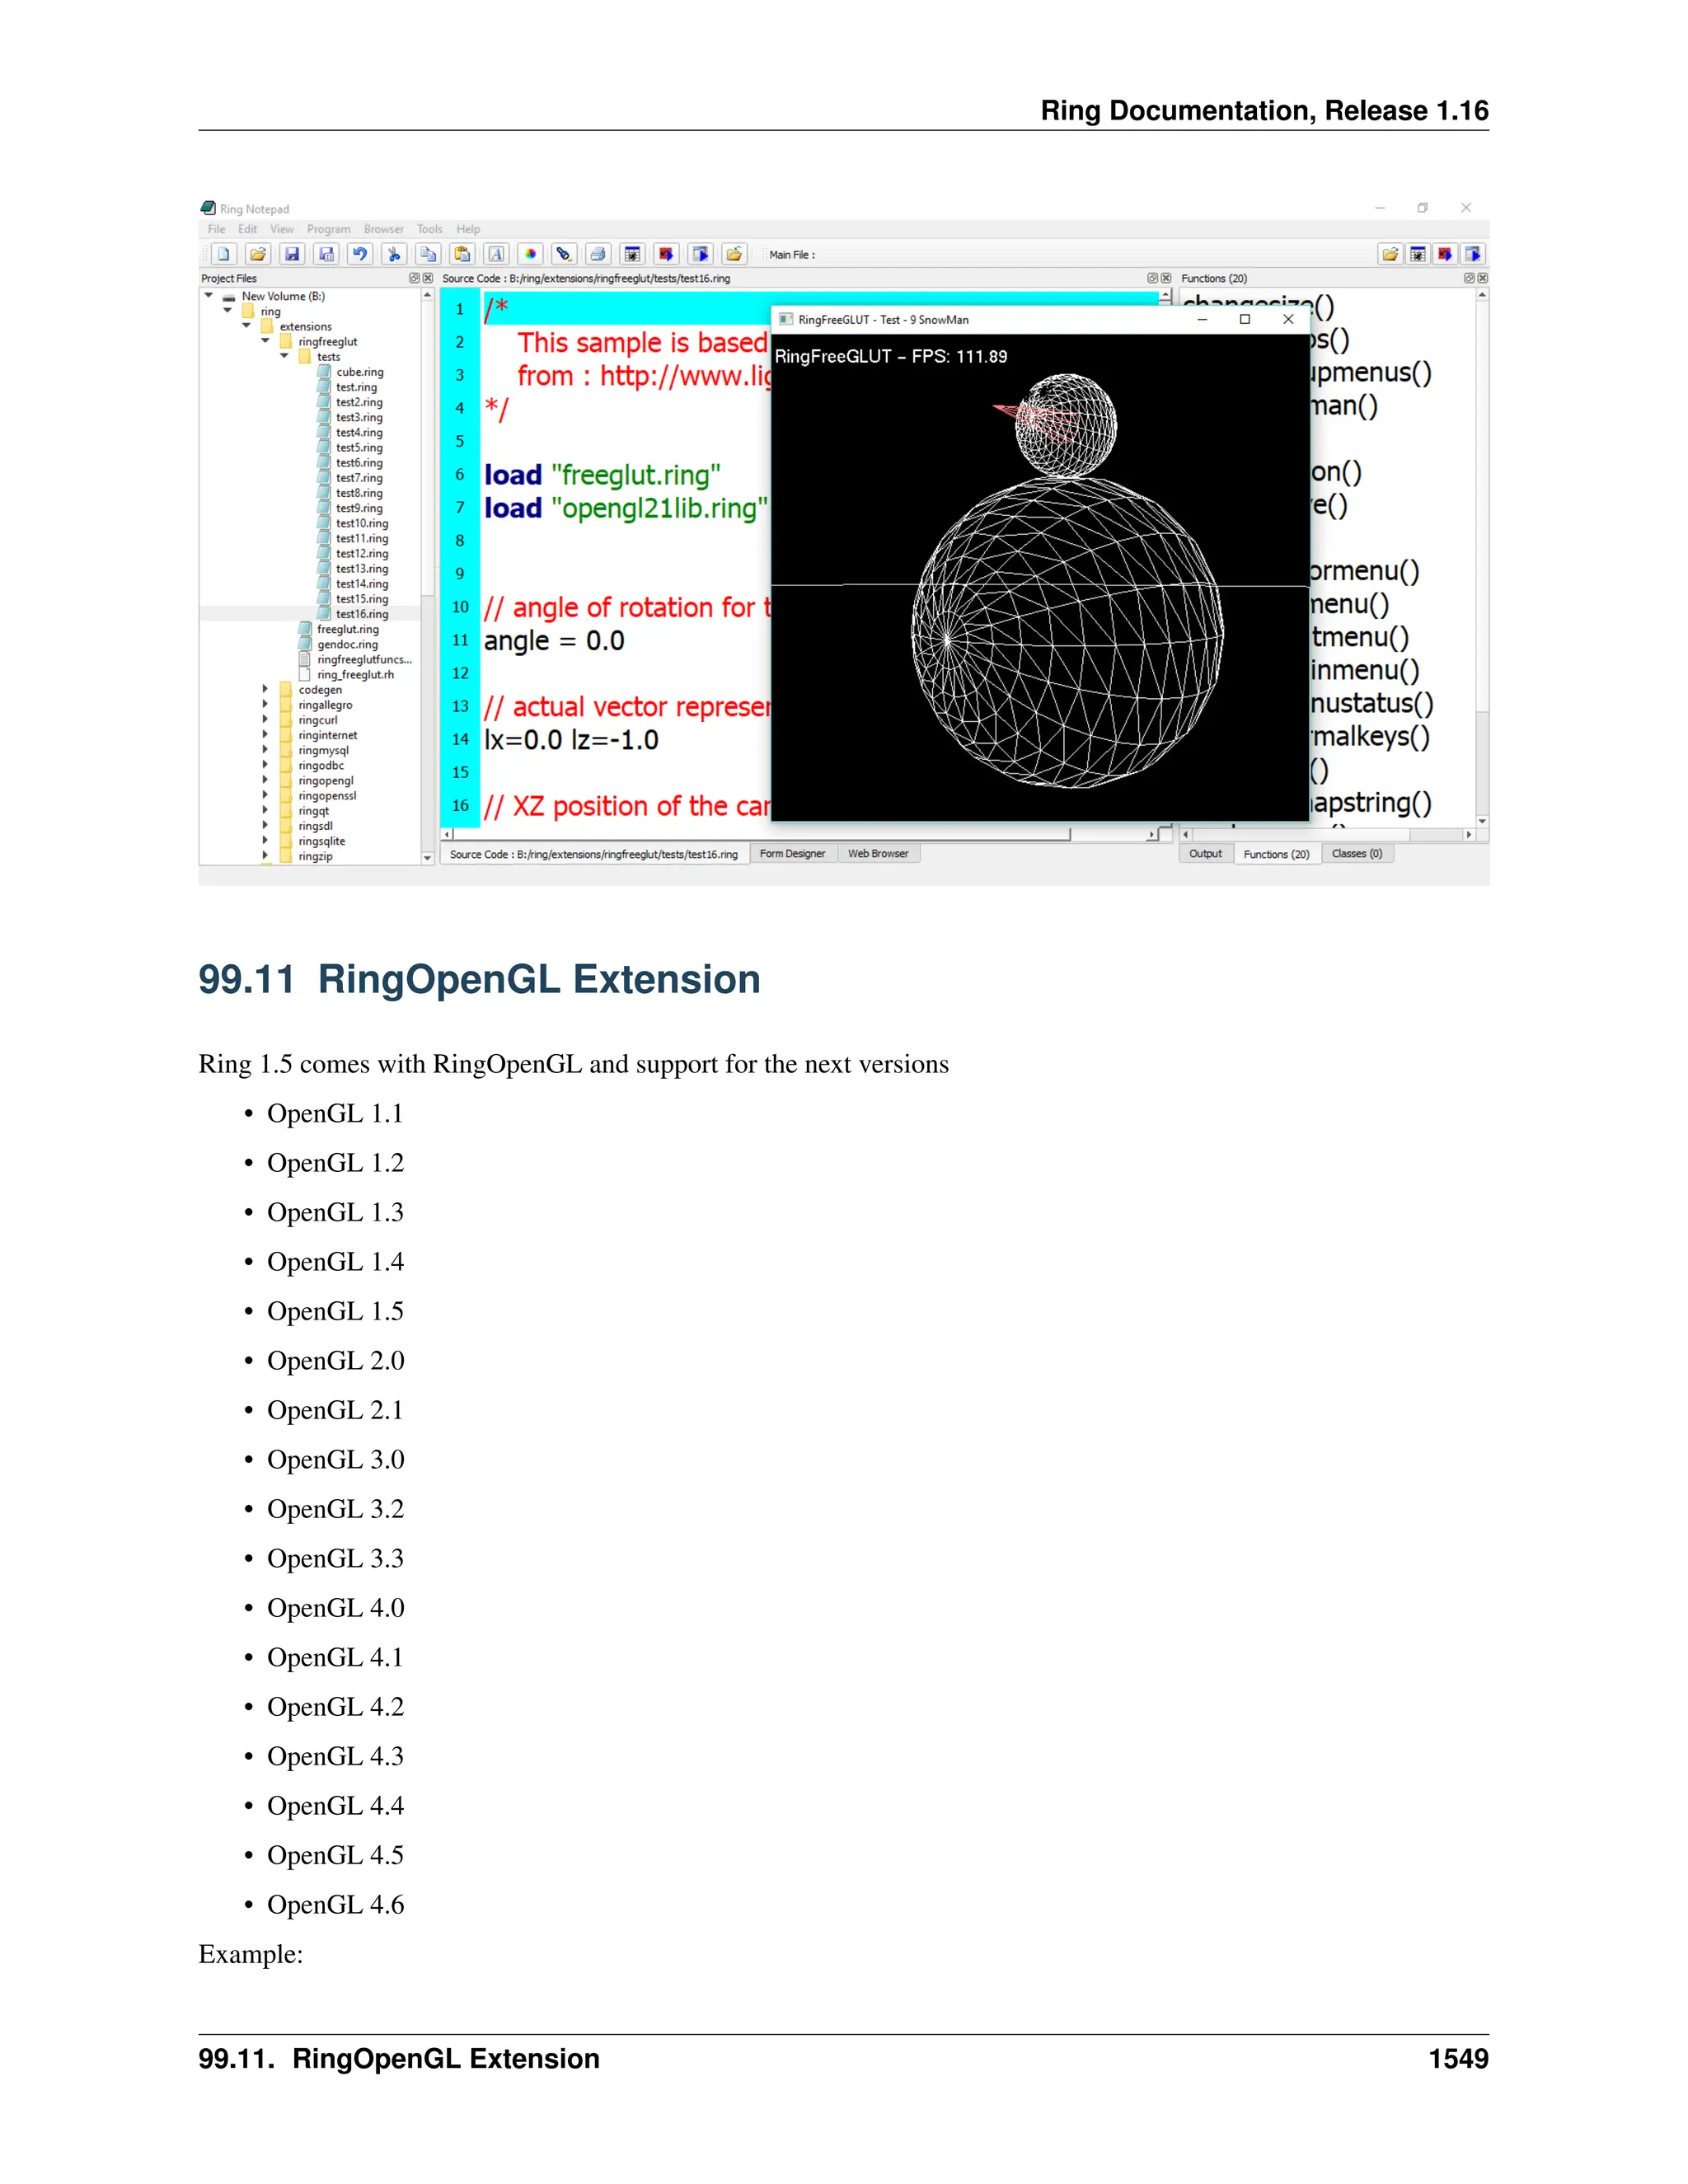The height and width of the screenshot is (2184, 1688).
Task: Click the code editor horizontal scrollbar
Action: [760, 834]
